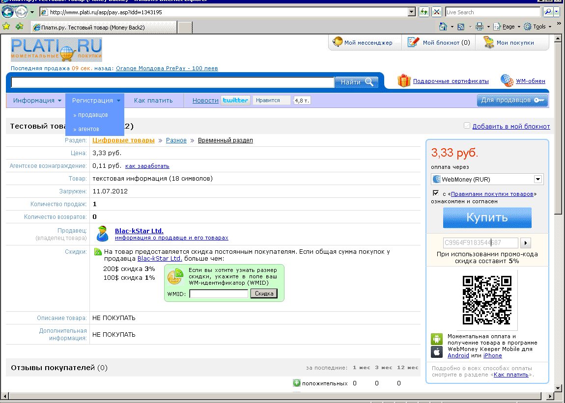Image resolution: width=565 pixels, height=403 pixels.
Task: Select агентов registration menu item
Action: tap(88, 129)
